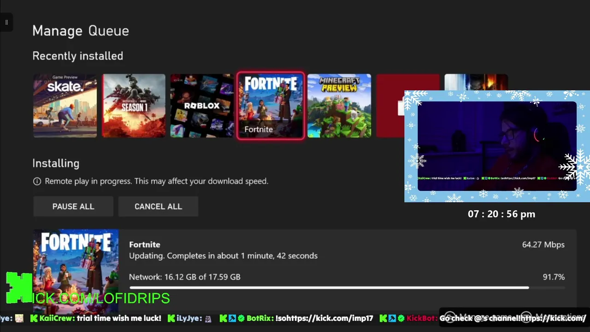Select the Battlefield Season 1 tile
The height and width of the screenshot is (332, 590).
click(x=134, y=106)
